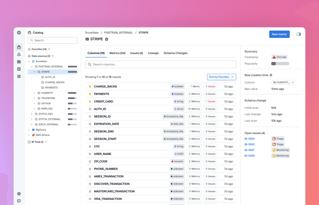Click the Snowflake source icon in tree
This screenshot has width=319, height=205.
point(33,61)
